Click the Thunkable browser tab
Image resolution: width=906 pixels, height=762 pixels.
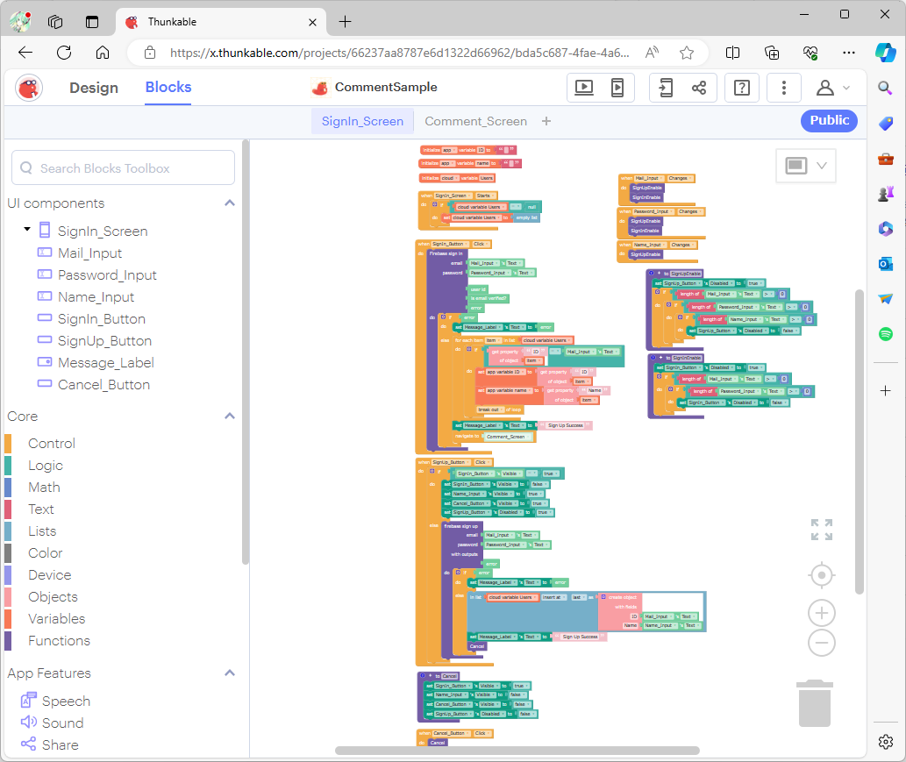[x=221, y=22]
